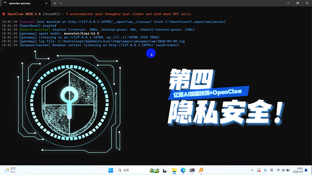Switch the input method indicator '英'
Image resolution: width=312 pixels, height=175 pixels.
tap(271, 170)
